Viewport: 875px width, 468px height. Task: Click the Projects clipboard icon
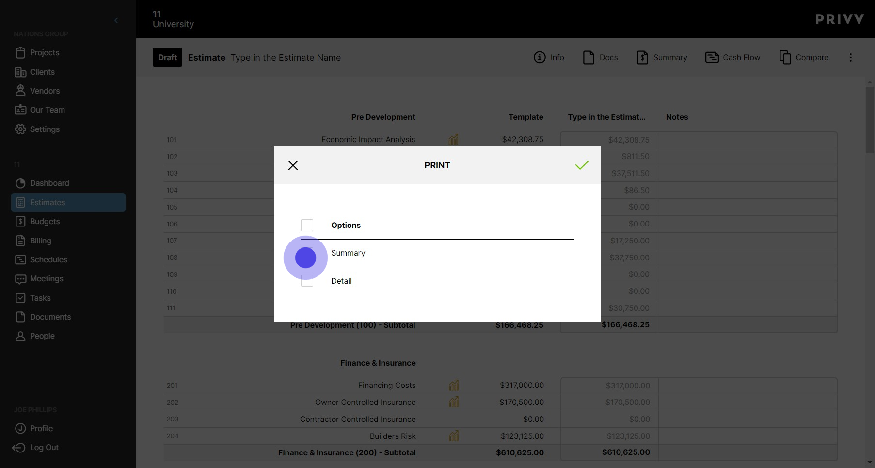tap(20, 52)
